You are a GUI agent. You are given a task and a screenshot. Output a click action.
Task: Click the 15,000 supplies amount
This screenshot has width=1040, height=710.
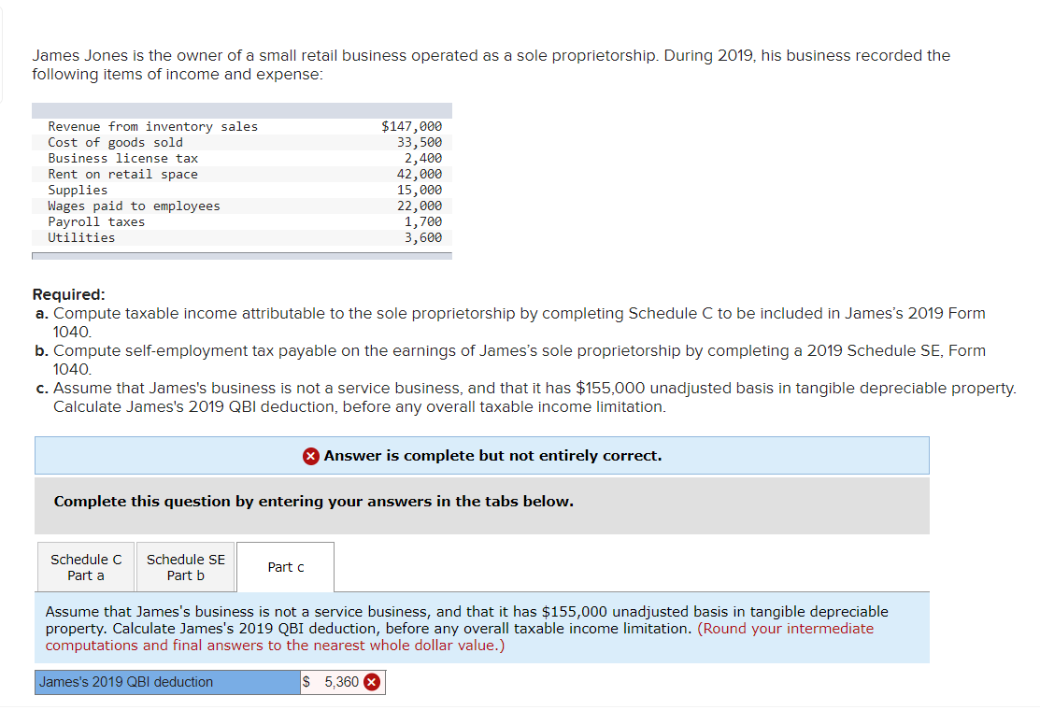[x=420, y=191]
